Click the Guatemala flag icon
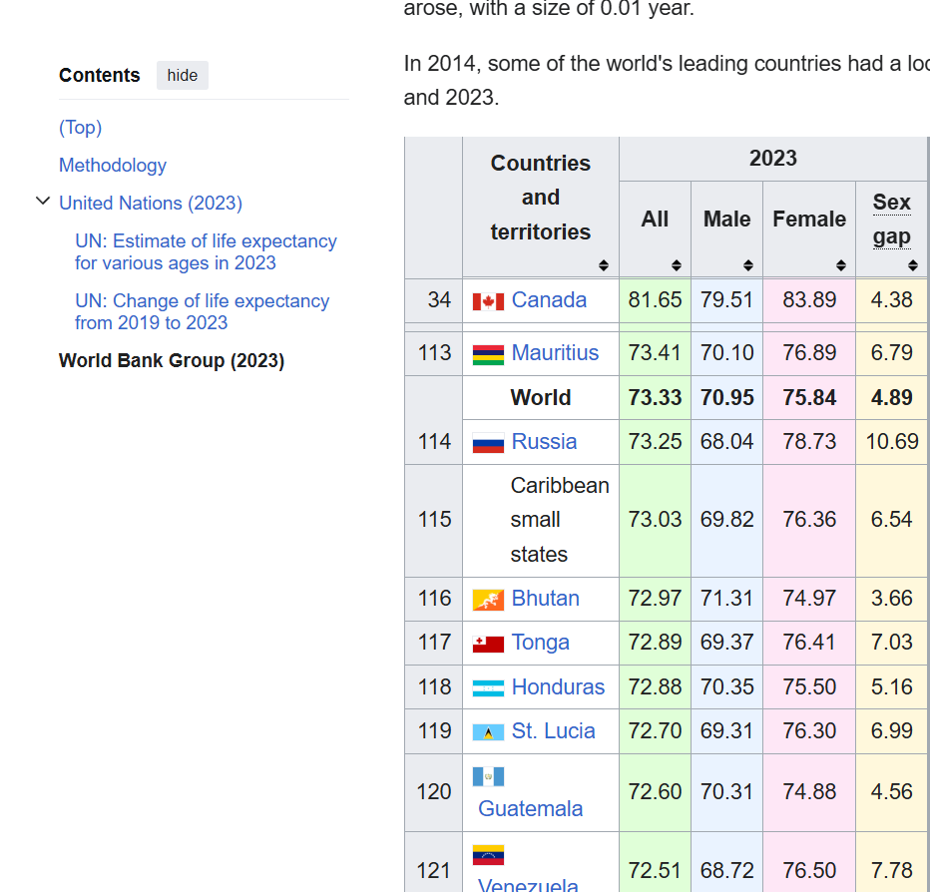The image size is (930, 896). (488, 776)
